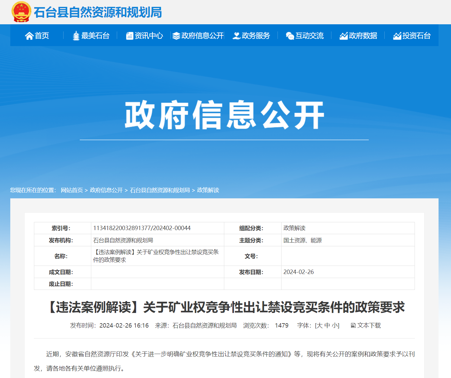Set font size to 大
The width and height of the screenshot is (451, 378).
(320, 325)
